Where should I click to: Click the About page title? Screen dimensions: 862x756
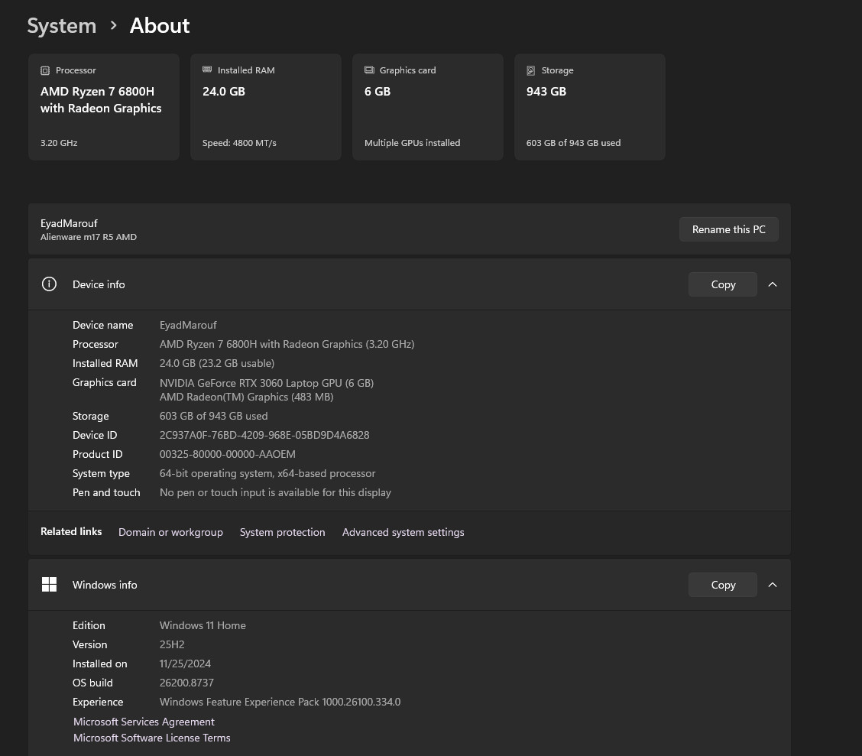[x=160, y=26]
